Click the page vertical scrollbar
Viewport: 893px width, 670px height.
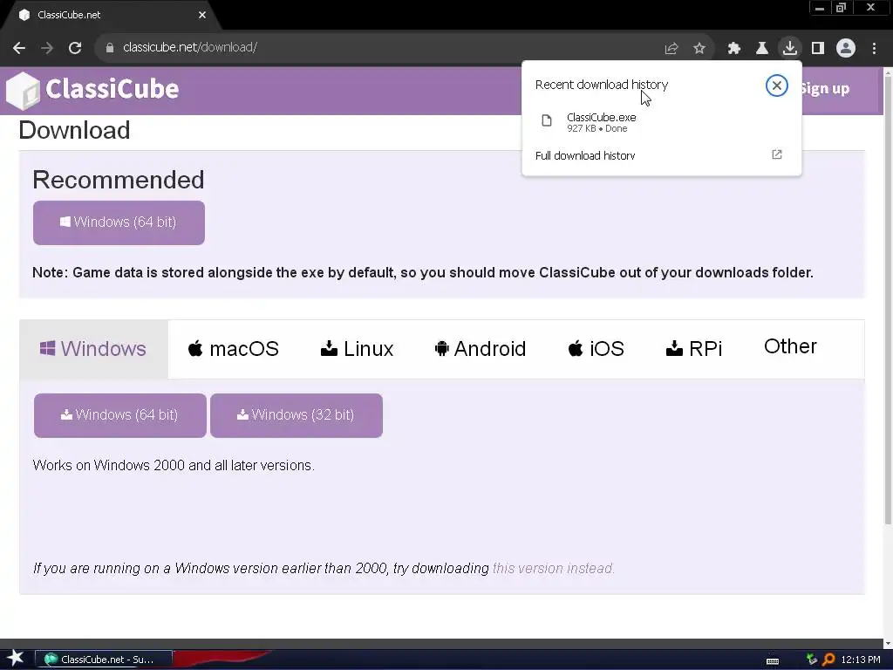pos(888,301)
